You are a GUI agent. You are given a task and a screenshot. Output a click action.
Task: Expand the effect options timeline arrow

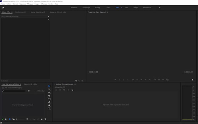click(x=49, y=17)
